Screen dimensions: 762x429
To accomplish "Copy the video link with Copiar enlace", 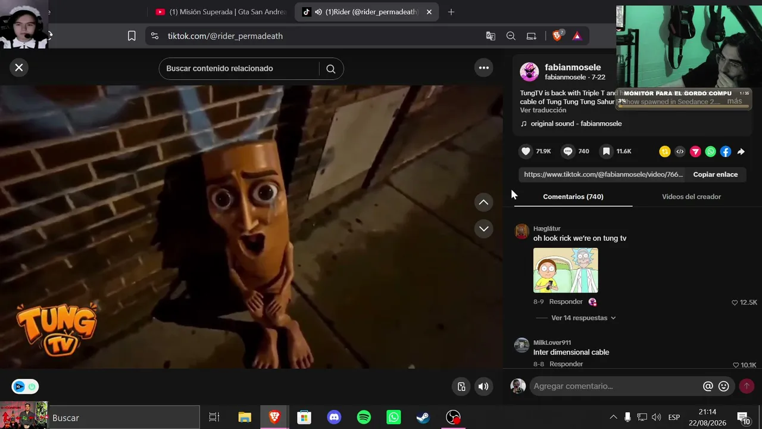I will coord(716,175).
